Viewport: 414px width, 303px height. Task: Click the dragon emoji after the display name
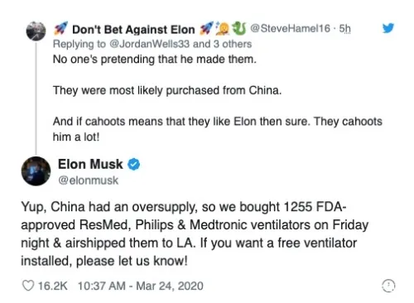pos(239,28)
